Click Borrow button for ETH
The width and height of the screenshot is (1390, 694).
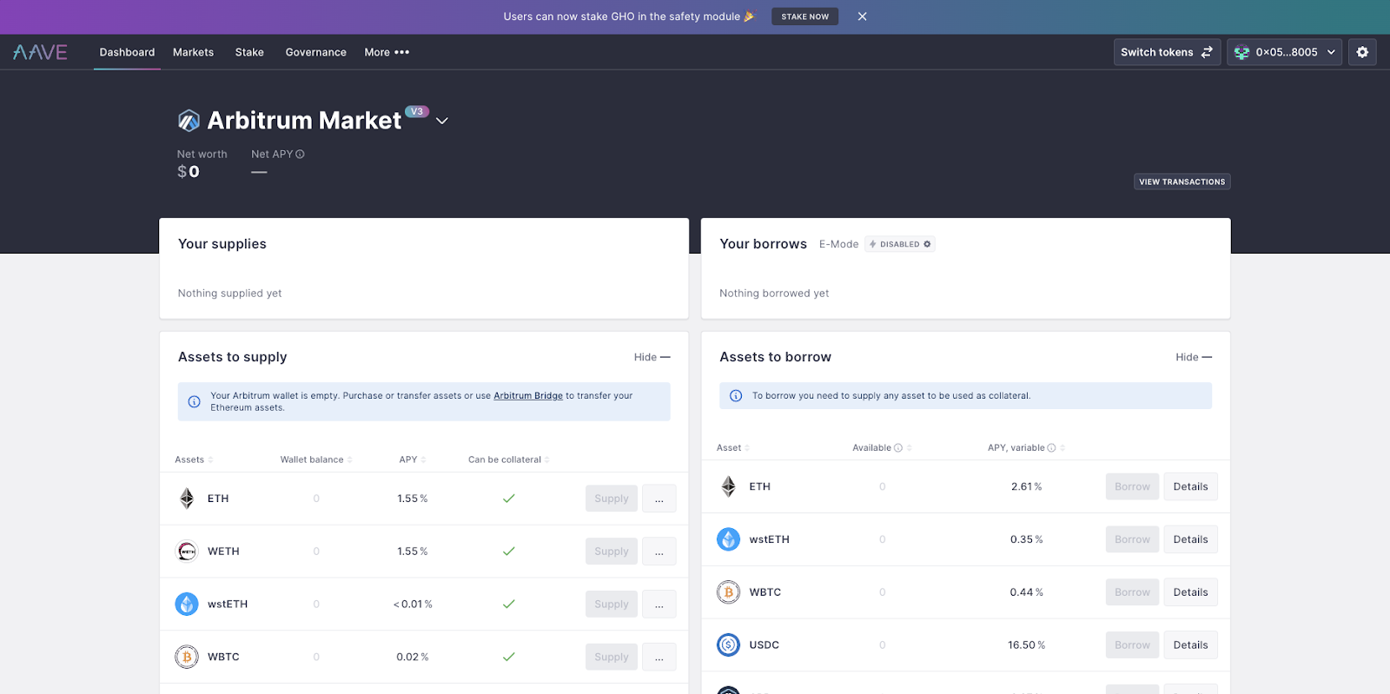point(1133,486)
